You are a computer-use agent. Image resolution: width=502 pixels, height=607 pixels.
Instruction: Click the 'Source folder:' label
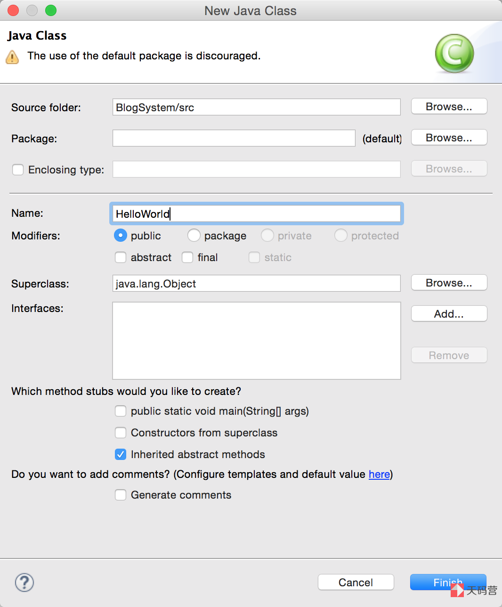click(x=46, y=107)
